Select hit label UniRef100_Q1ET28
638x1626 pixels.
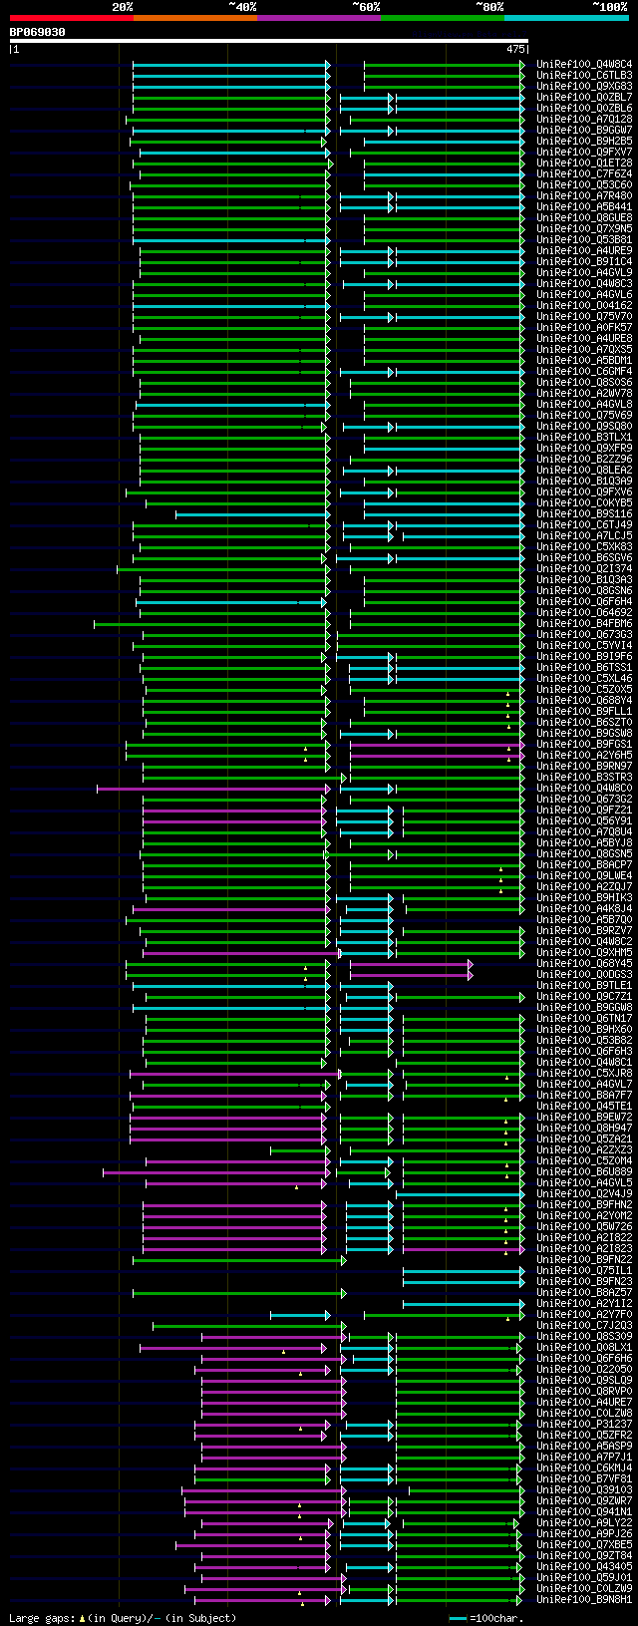point(584,163)
